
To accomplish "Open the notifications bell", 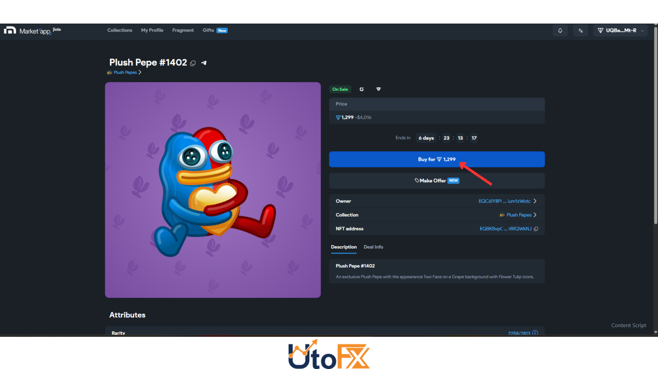I will 560,30.
